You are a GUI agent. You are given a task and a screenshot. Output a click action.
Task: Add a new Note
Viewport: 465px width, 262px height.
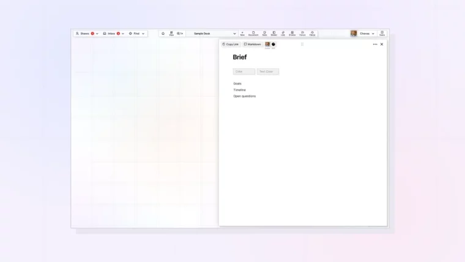(264, 34)
